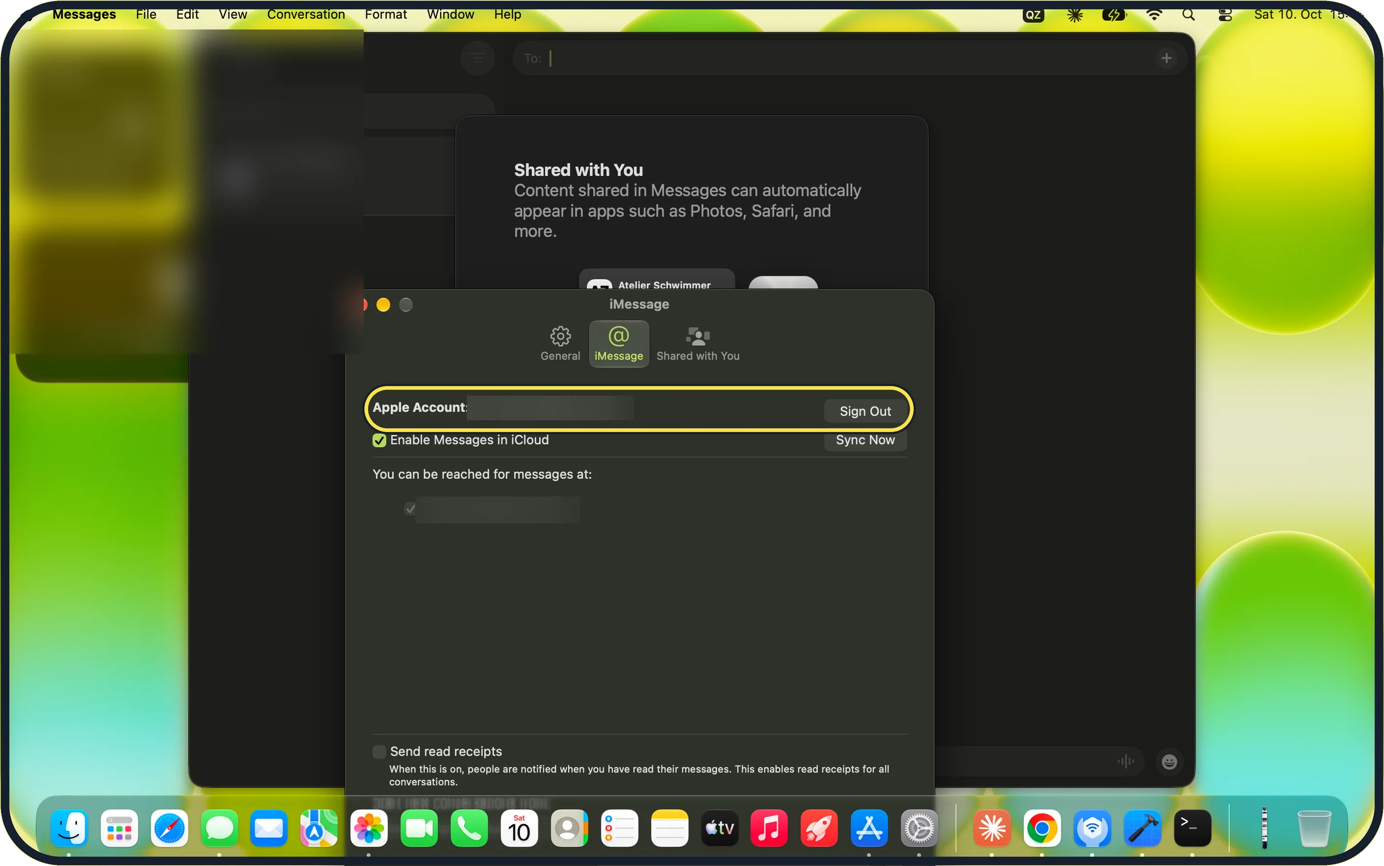Click the asterisk menu bar icon

coord(1074,15)
